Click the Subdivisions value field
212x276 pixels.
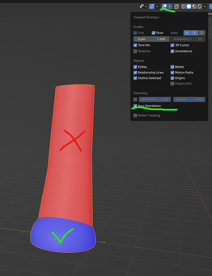[187, 39]
